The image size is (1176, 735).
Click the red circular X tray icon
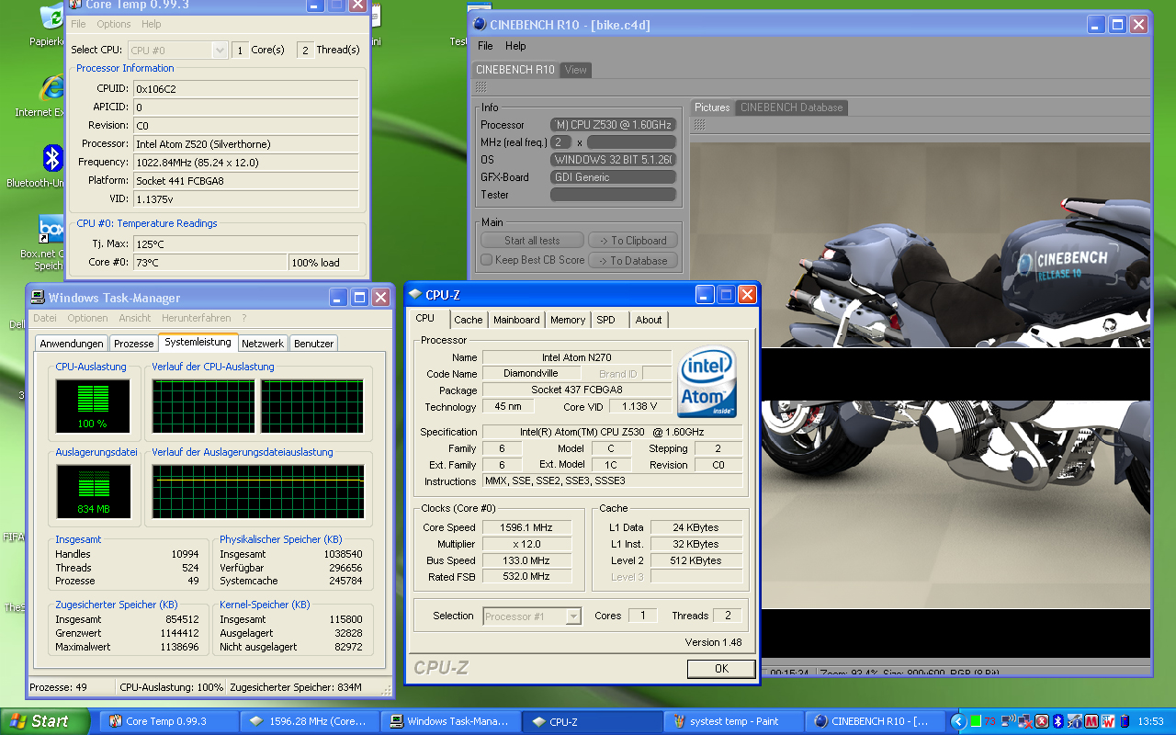tap(1042, 721)
